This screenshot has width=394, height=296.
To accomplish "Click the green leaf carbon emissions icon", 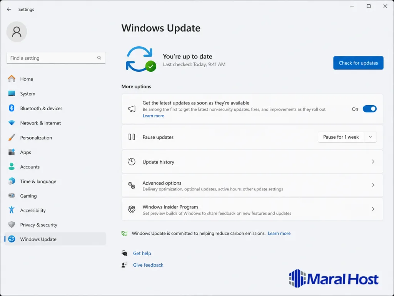I will point(124,233).
